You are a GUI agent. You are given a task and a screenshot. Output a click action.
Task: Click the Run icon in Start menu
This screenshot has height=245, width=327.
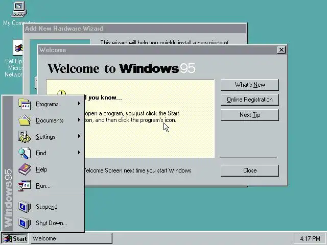pyautogui.click(x=25, y=186)
